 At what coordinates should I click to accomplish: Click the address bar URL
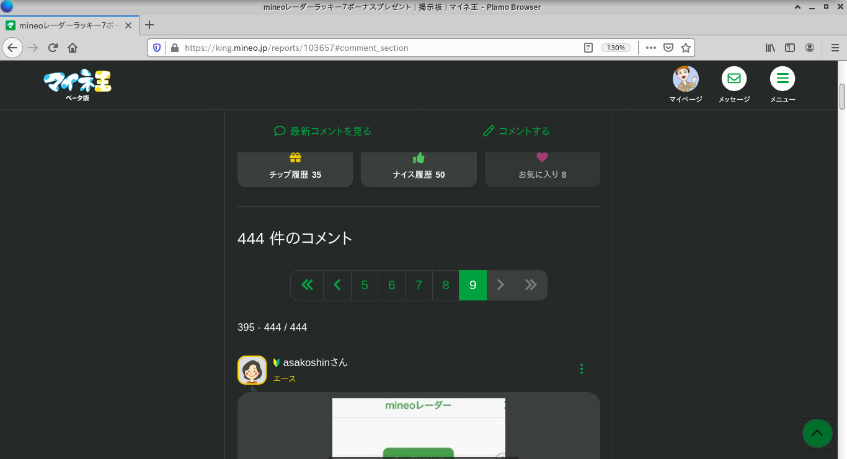pos(296,48)
